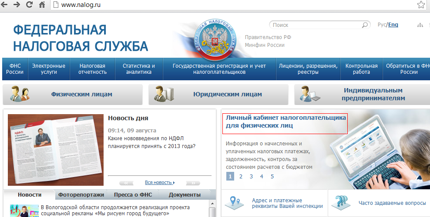
Task: Open the Электронные услуги menu
Action: coord(49,69)
